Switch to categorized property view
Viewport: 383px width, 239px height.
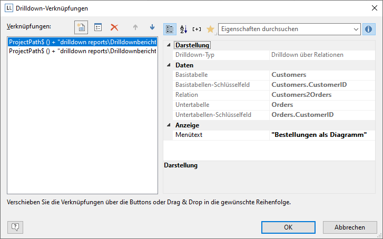[170, 29]
